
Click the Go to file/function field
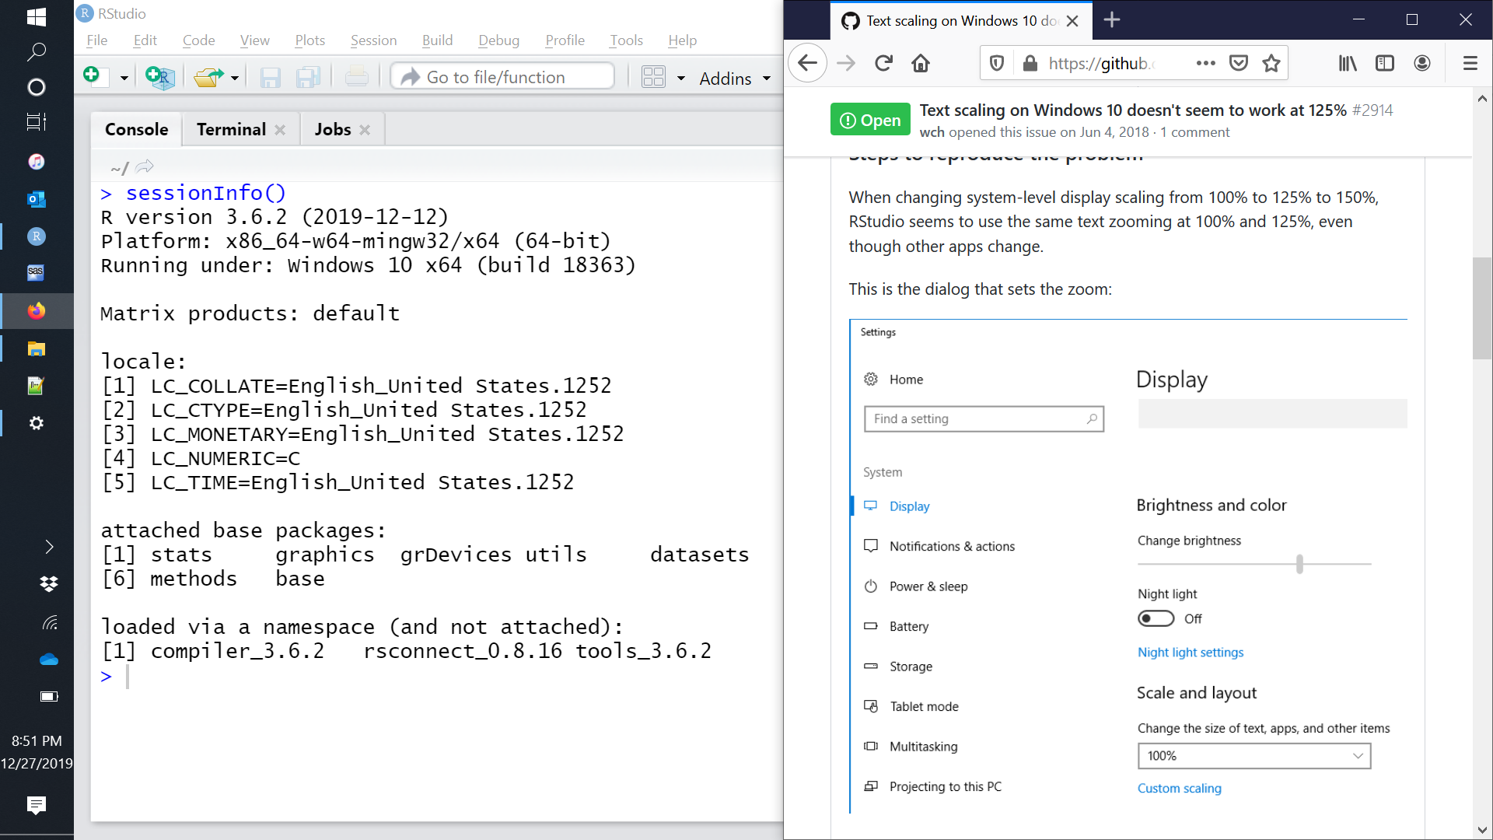click(502, 76)
